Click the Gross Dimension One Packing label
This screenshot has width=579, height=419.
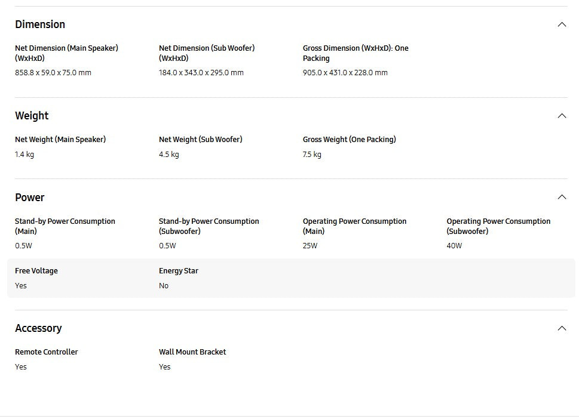pyautogui.click(x=356, y=53)
